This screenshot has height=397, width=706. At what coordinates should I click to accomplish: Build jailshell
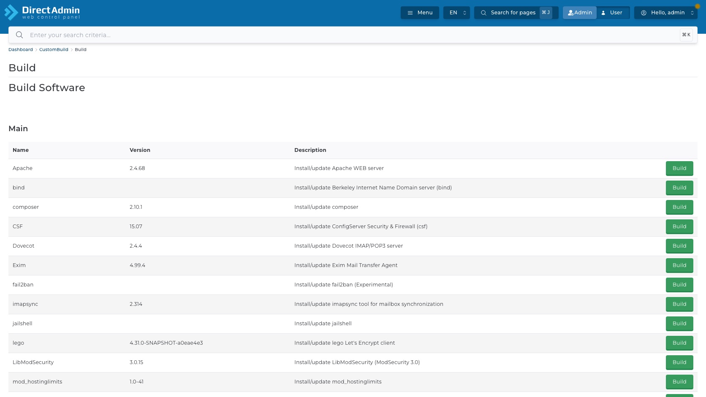(679, 324)
